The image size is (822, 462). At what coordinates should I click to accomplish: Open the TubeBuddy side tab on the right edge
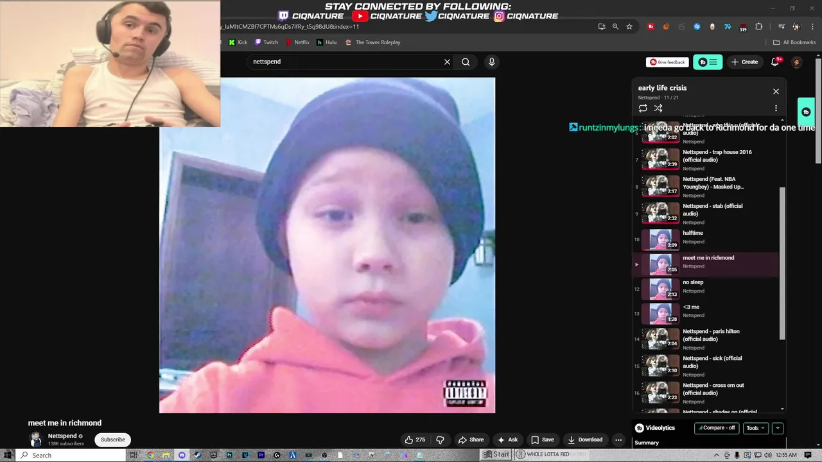coord(806,112)
